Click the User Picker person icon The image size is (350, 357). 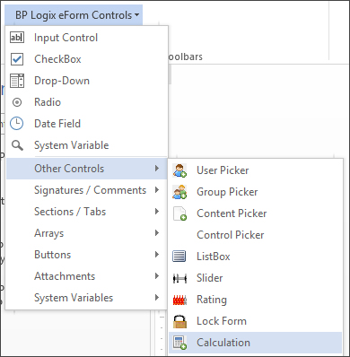click(x=179, y=170)
